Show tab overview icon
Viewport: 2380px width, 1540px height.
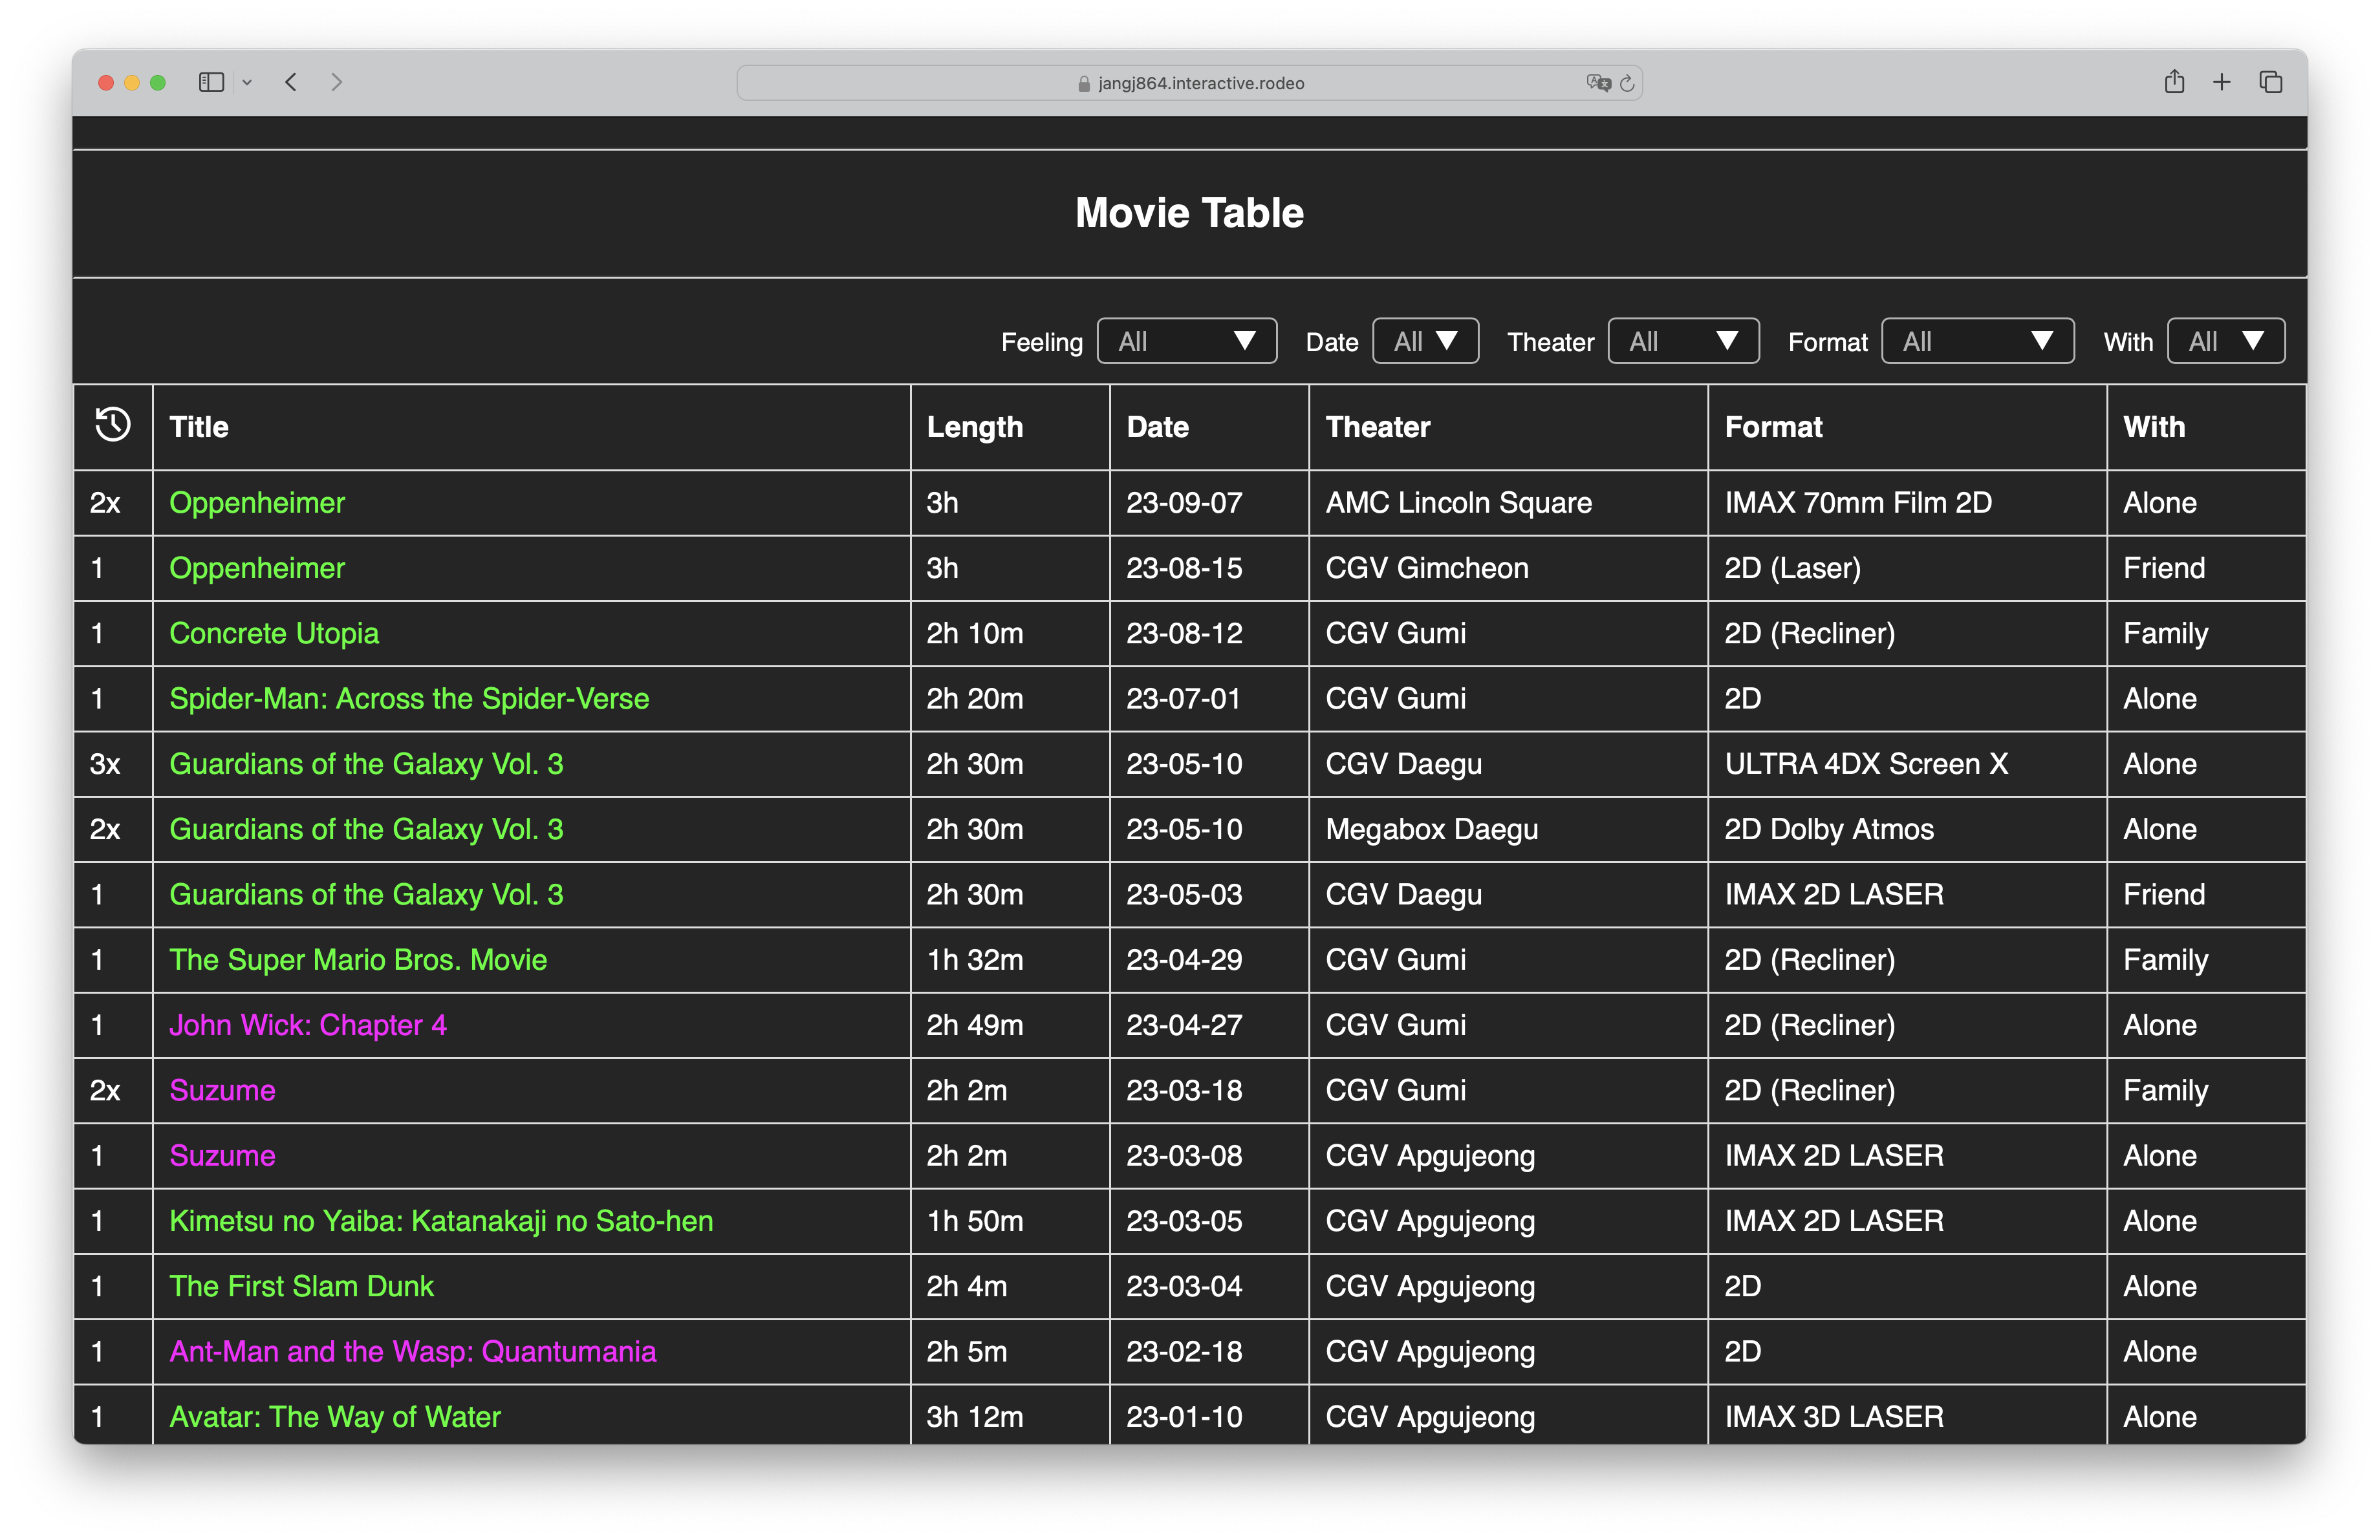pos(2270,82)
